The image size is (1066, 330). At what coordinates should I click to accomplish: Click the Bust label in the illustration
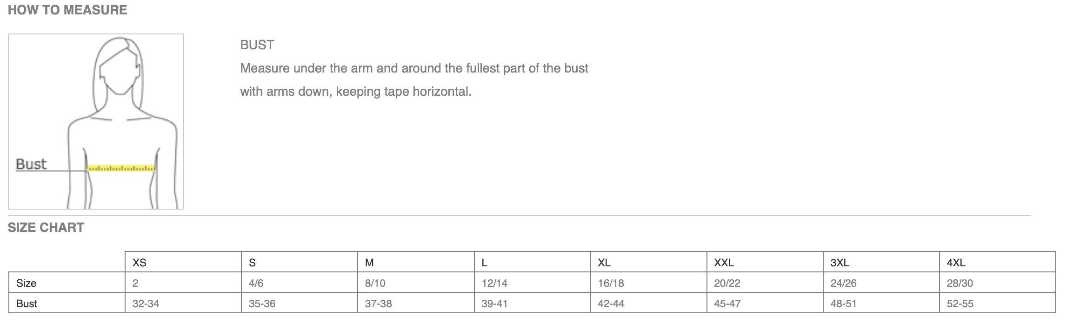pos(31,164)
